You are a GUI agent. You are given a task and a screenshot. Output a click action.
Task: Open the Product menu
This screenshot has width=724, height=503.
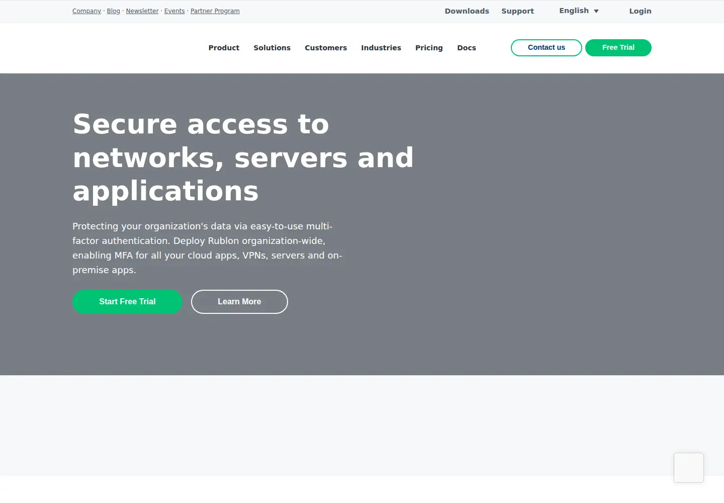coord(224,48)
